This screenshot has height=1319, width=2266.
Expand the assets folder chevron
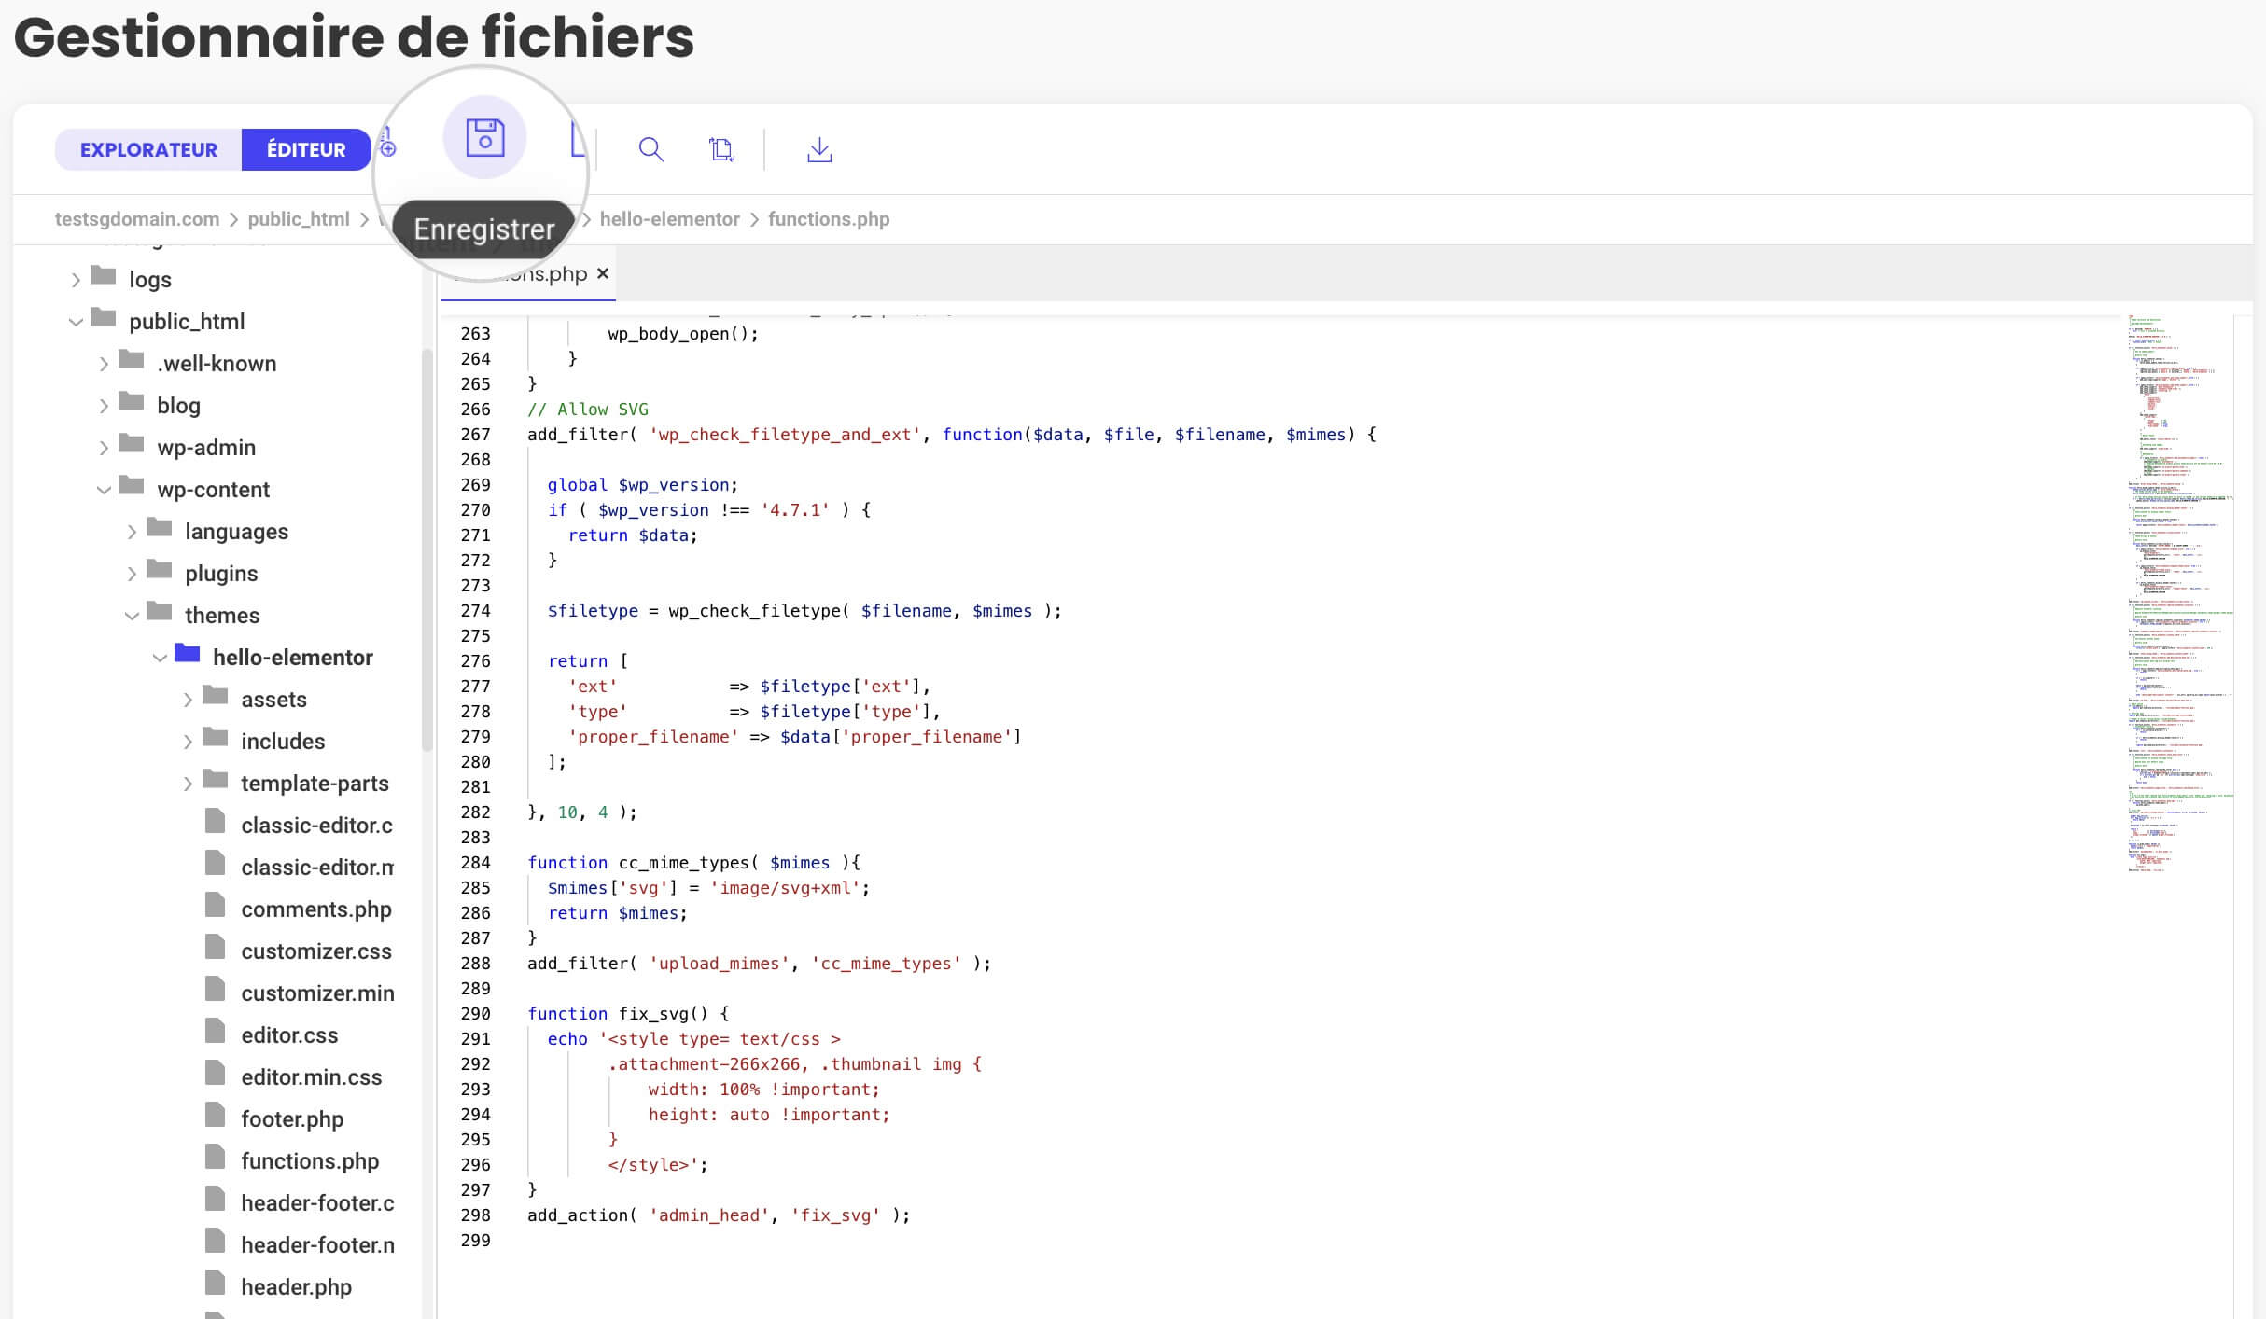(188, 700)
